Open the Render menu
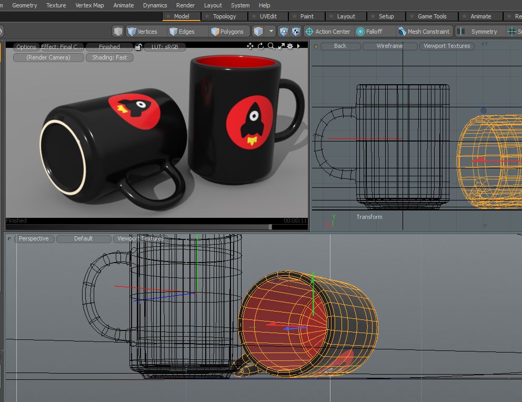522x402 pixels. pos(185,5)
